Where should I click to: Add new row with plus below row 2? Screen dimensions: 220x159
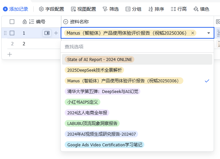pyautogui.click(x=10, y=54)
